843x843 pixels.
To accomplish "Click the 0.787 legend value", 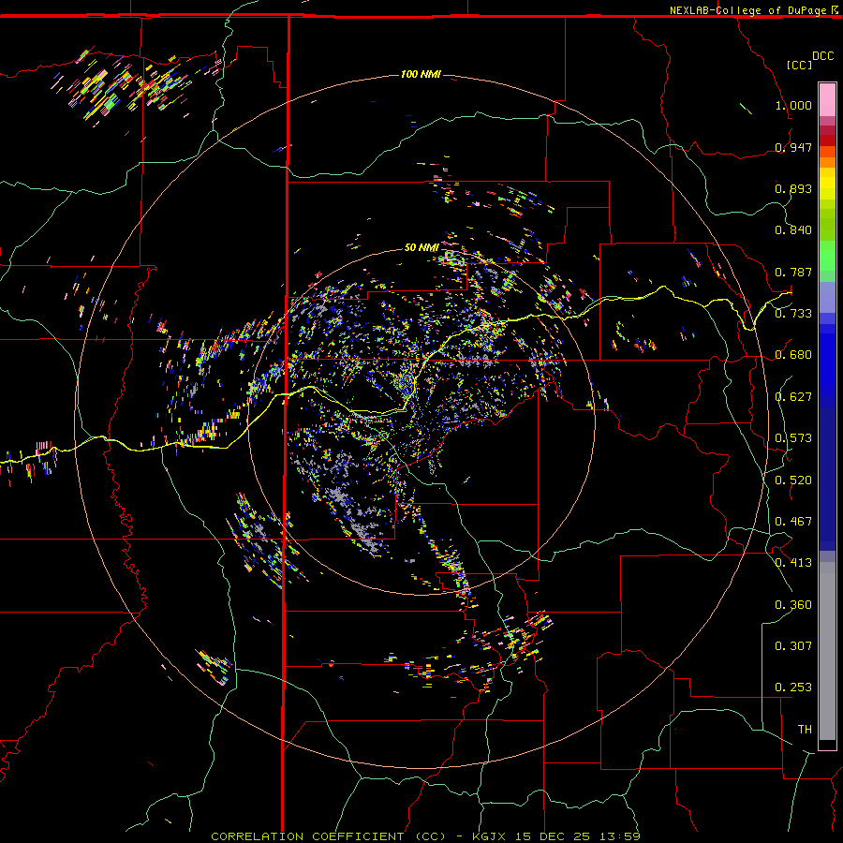I will click(x=793, y=272).
